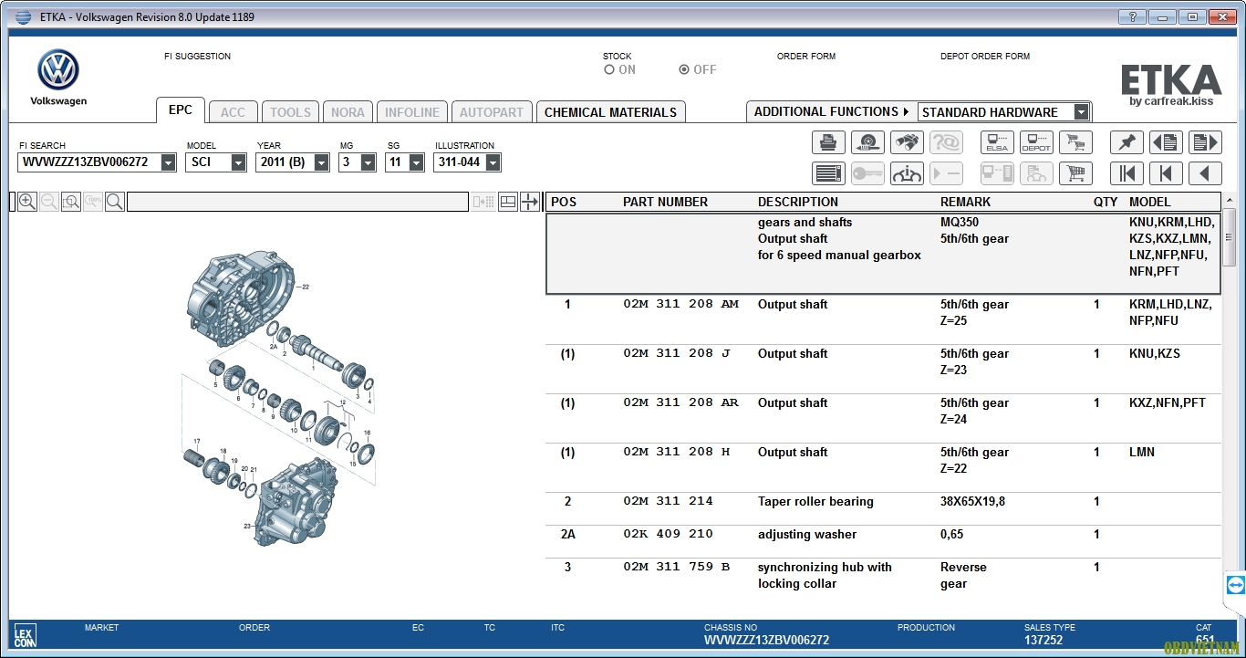Click the QTY column header
The height and width of the screenshot is (658, 1246).
click(1106, 202)
